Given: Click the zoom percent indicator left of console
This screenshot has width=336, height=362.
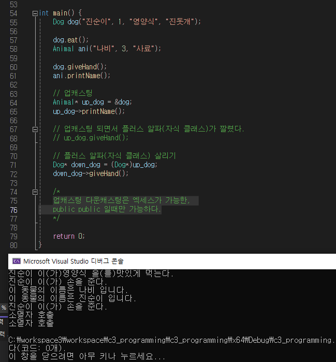Looking at the screenshot, I should pos(4,308).
